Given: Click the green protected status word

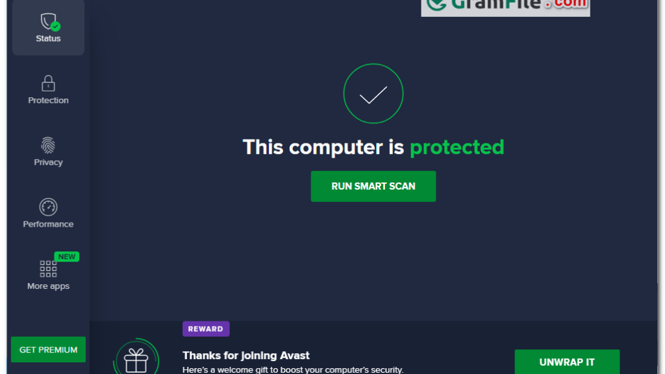Looking at the screenshot, I should pos(457,147).
